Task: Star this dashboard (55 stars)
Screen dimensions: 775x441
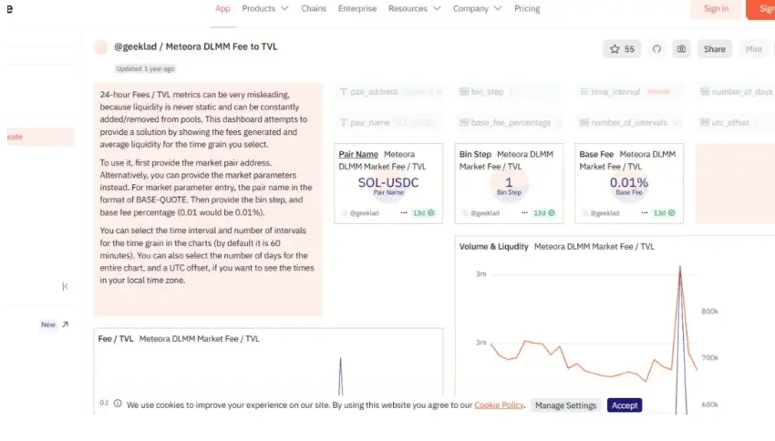Action: point(622,49)
